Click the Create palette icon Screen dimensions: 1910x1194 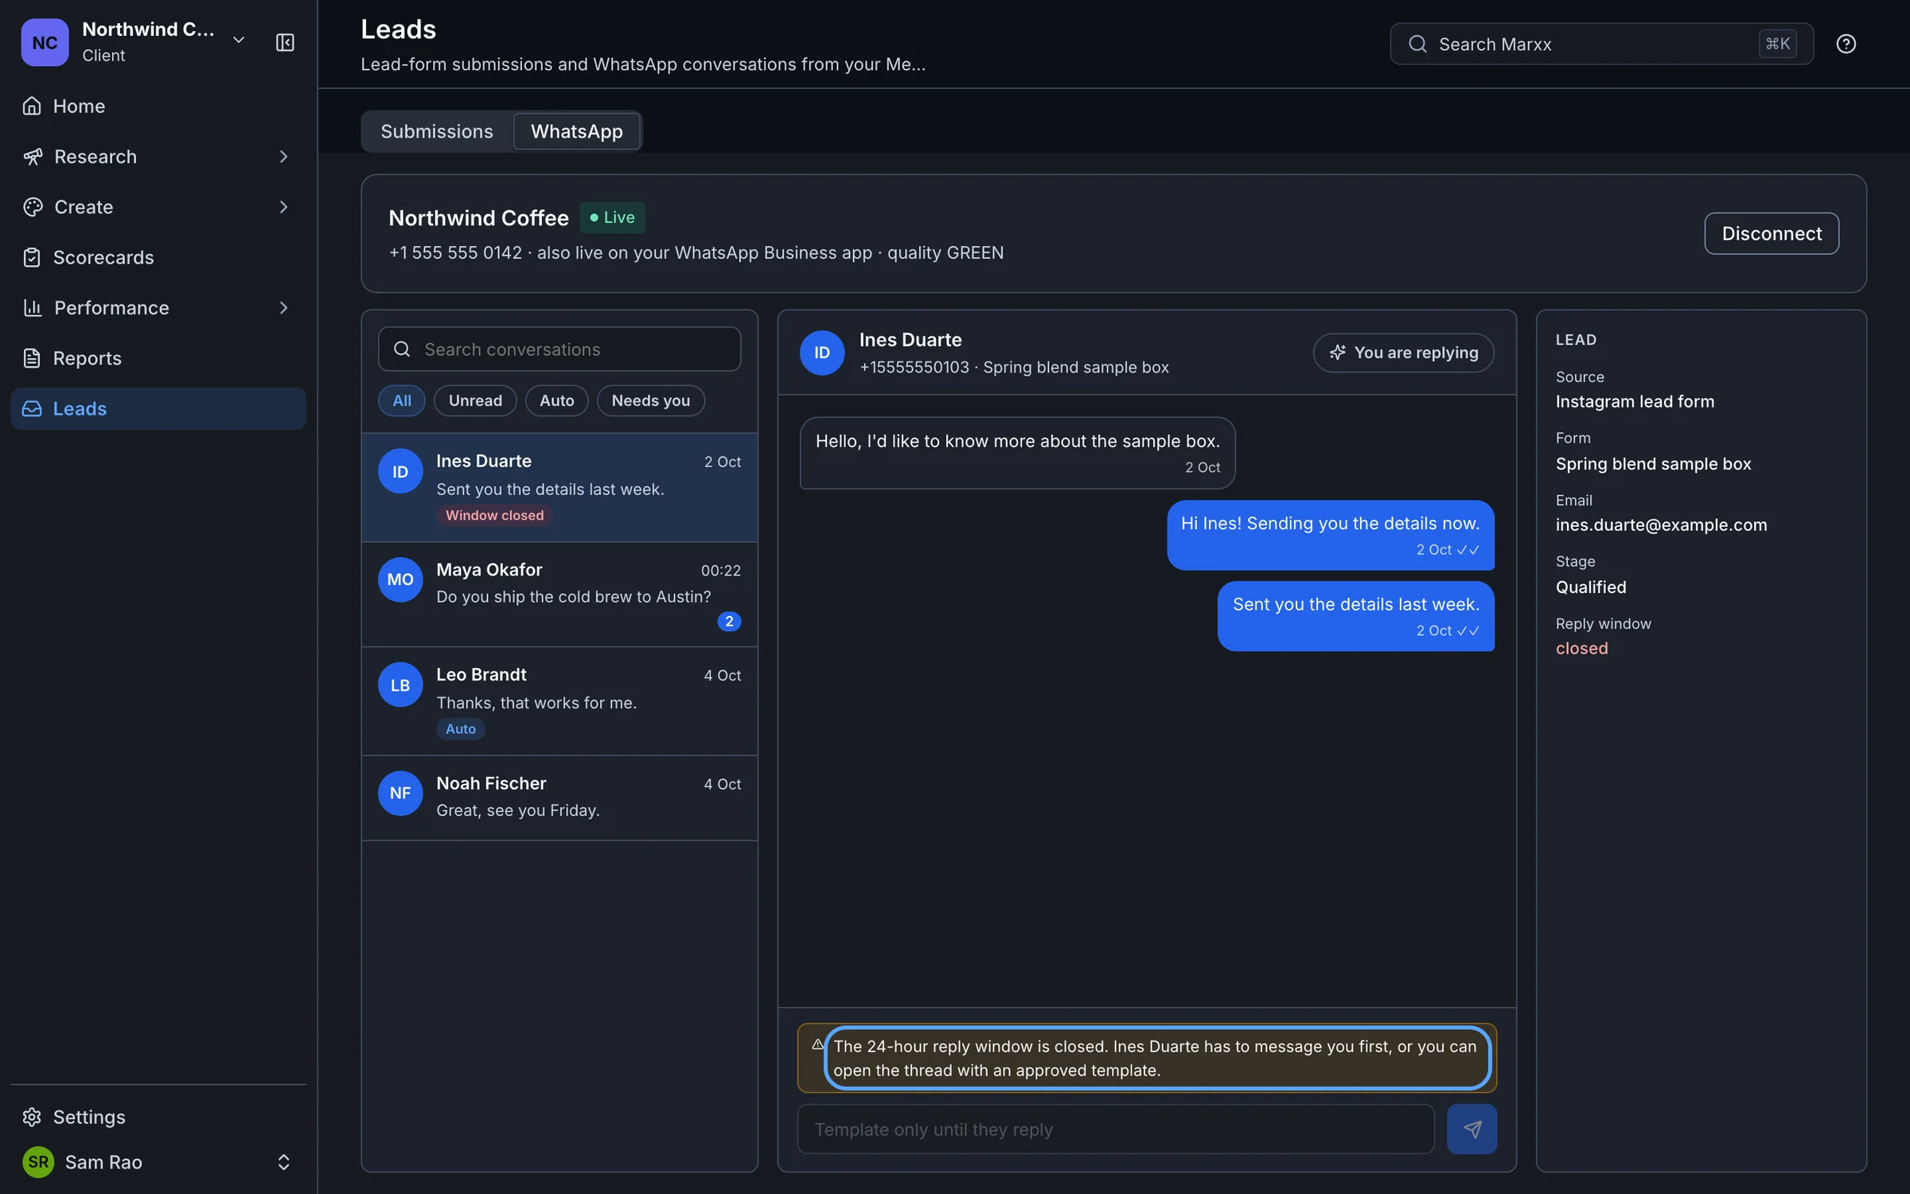(x=33, y=207)
